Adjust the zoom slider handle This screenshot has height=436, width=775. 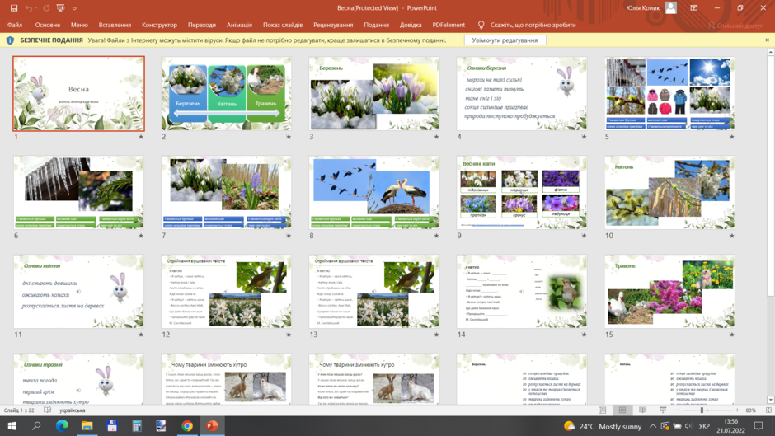(702, 410)
